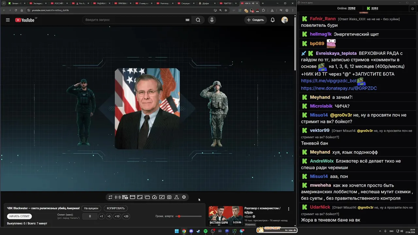Click the split minutes input showing 0

[x=90, y=216]
